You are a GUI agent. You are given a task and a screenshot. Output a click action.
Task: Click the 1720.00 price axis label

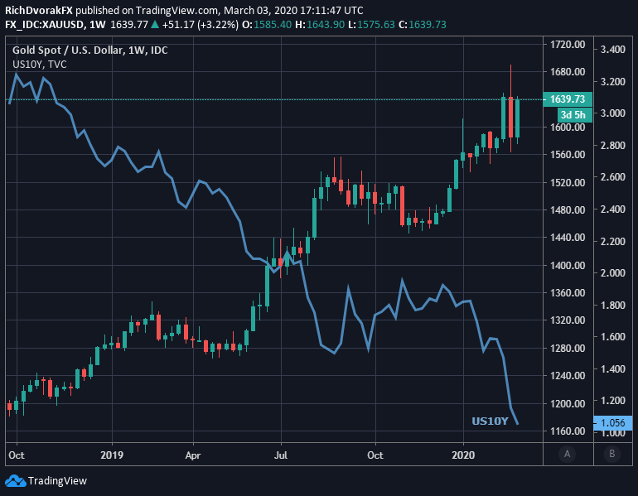pos(568,45)
